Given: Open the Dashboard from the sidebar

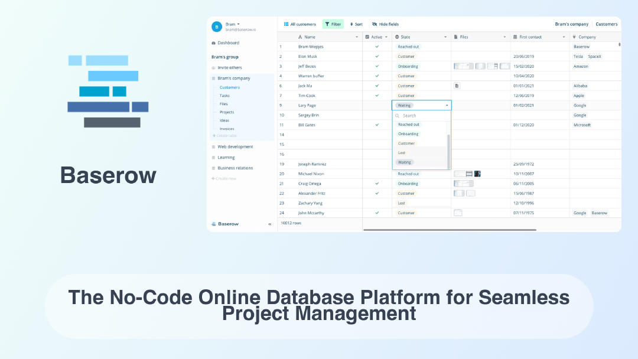Looking at the screenshot, I should pyautogui.click(x=229, y=43).
